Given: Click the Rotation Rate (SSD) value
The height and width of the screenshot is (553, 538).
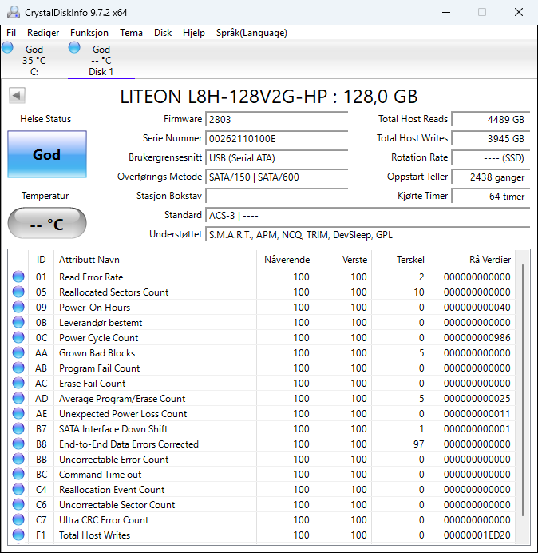Looking at the screenshot, I should click(x=490, y=158).
